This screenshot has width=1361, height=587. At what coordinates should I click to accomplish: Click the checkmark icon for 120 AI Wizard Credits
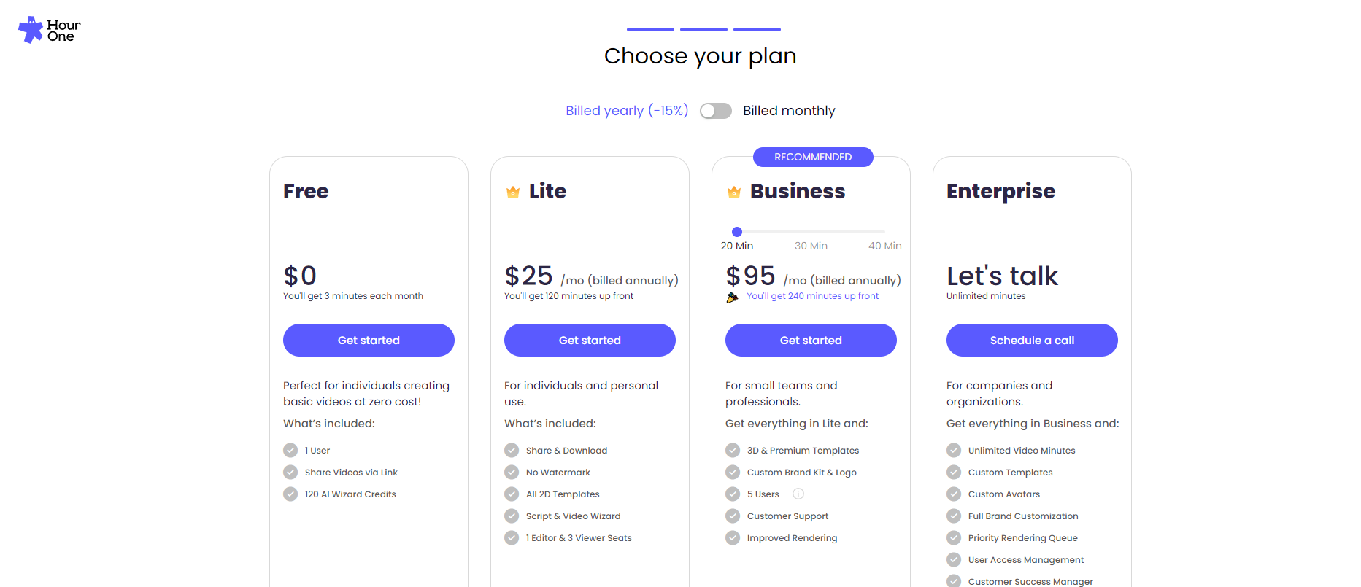tap(290, 494)
